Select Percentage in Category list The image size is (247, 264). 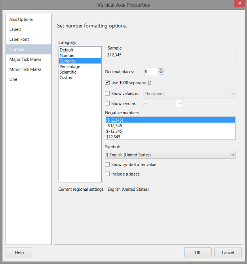[x=70, y=67]
